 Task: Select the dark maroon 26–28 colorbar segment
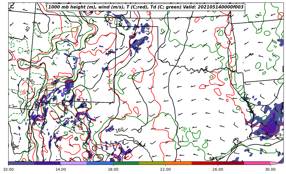[231, 163]
